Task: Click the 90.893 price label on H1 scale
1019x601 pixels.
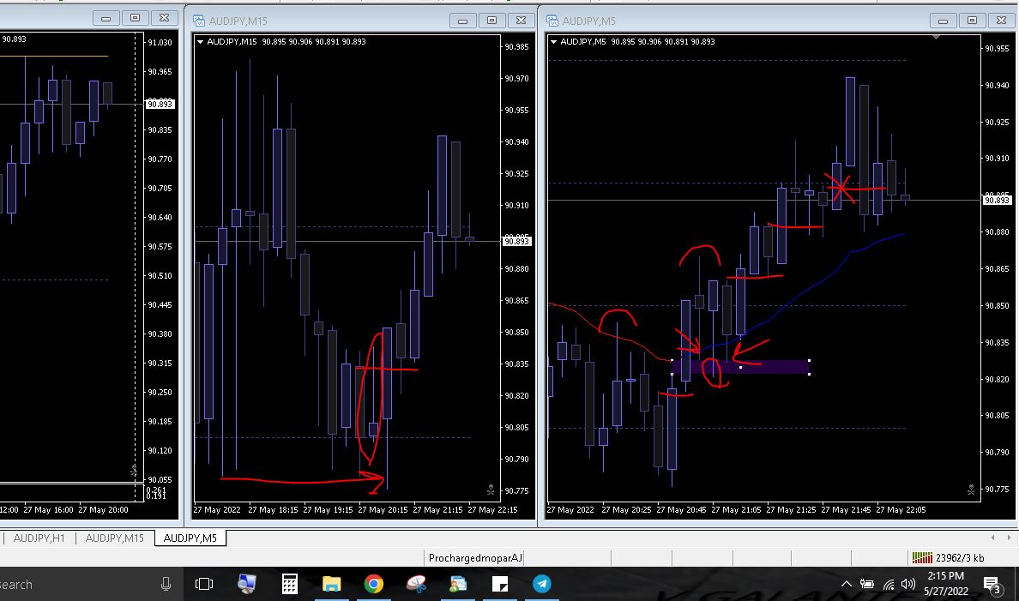Action: click(x=160, y=104)
